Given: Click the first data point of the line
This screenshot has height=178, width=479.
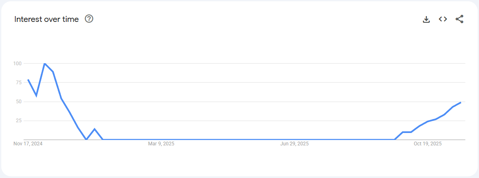Looking at the screenshot, I should 28,80.
